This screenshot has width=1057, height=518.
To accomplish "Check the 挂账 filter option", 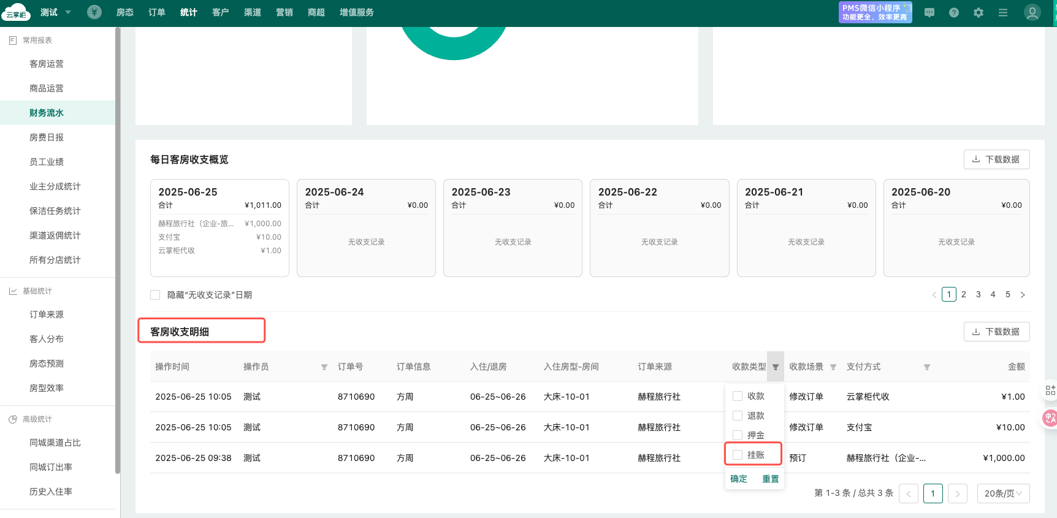I will click(x=738, y=455).
